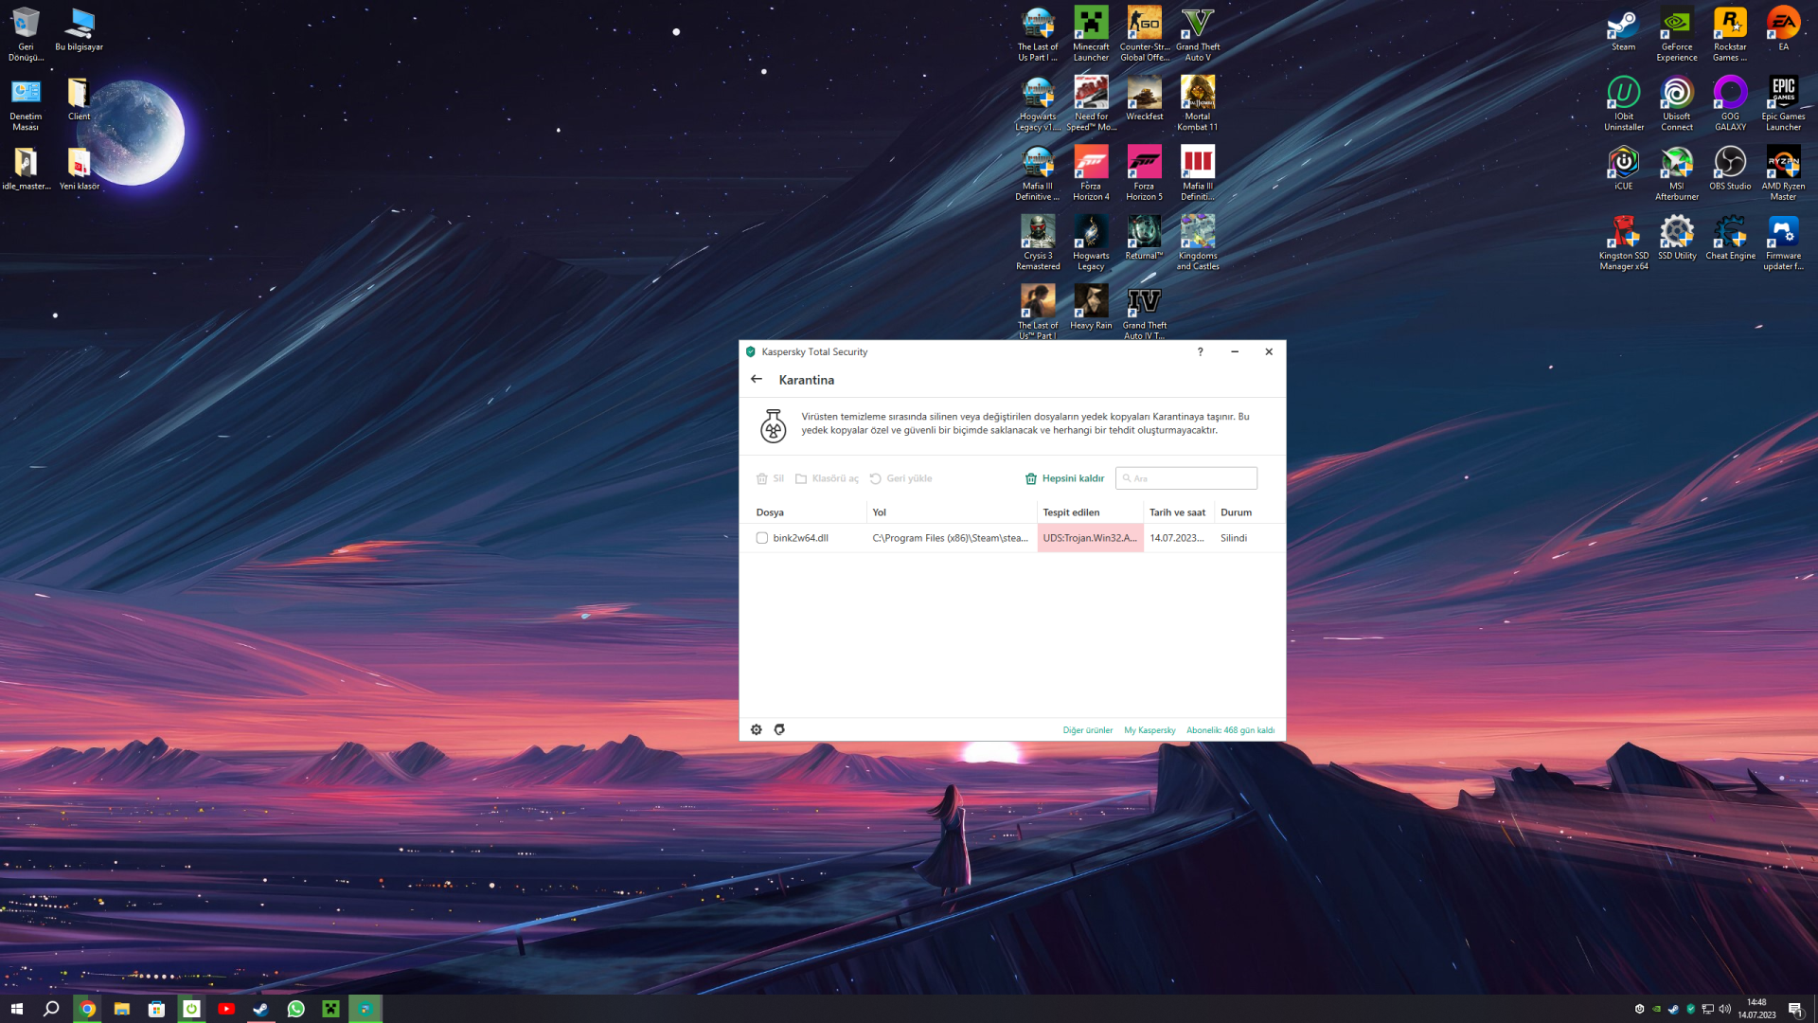The image size is (1818, 1023).
Task: Click Diğer ürünler link
Action: click(x=1087, y=730)
